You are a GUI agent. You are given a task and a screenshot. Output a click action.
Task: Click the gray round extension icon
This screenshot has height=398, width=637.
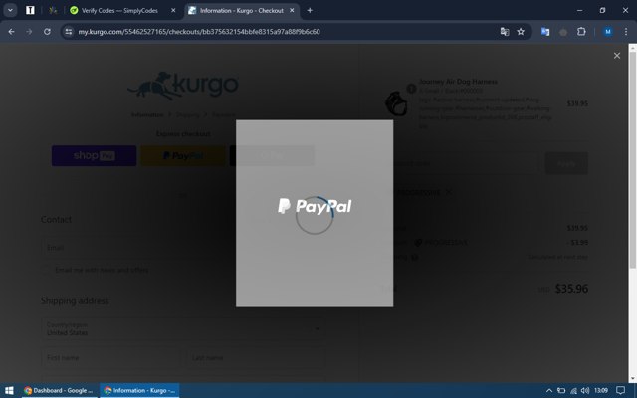pyautogui.click(x=563, y=32)
